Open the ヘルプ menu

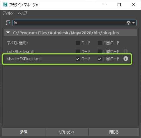[23, 13]
